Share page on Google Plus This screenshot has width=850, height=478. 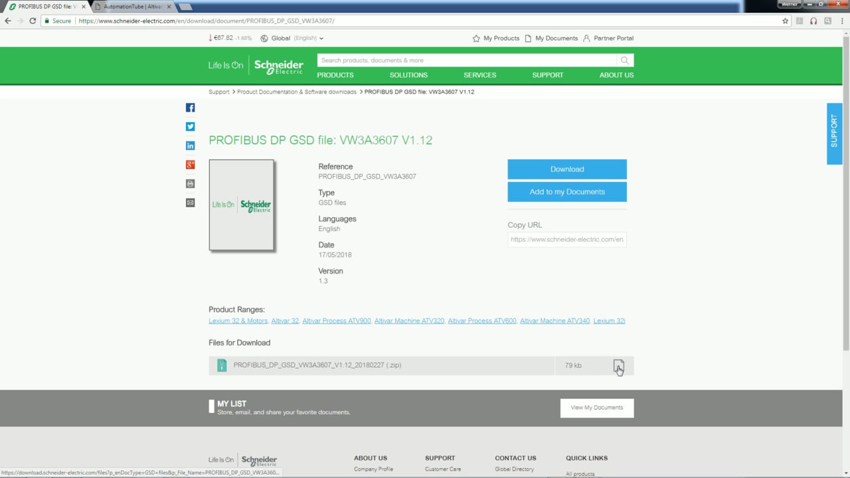pos(190,165)
